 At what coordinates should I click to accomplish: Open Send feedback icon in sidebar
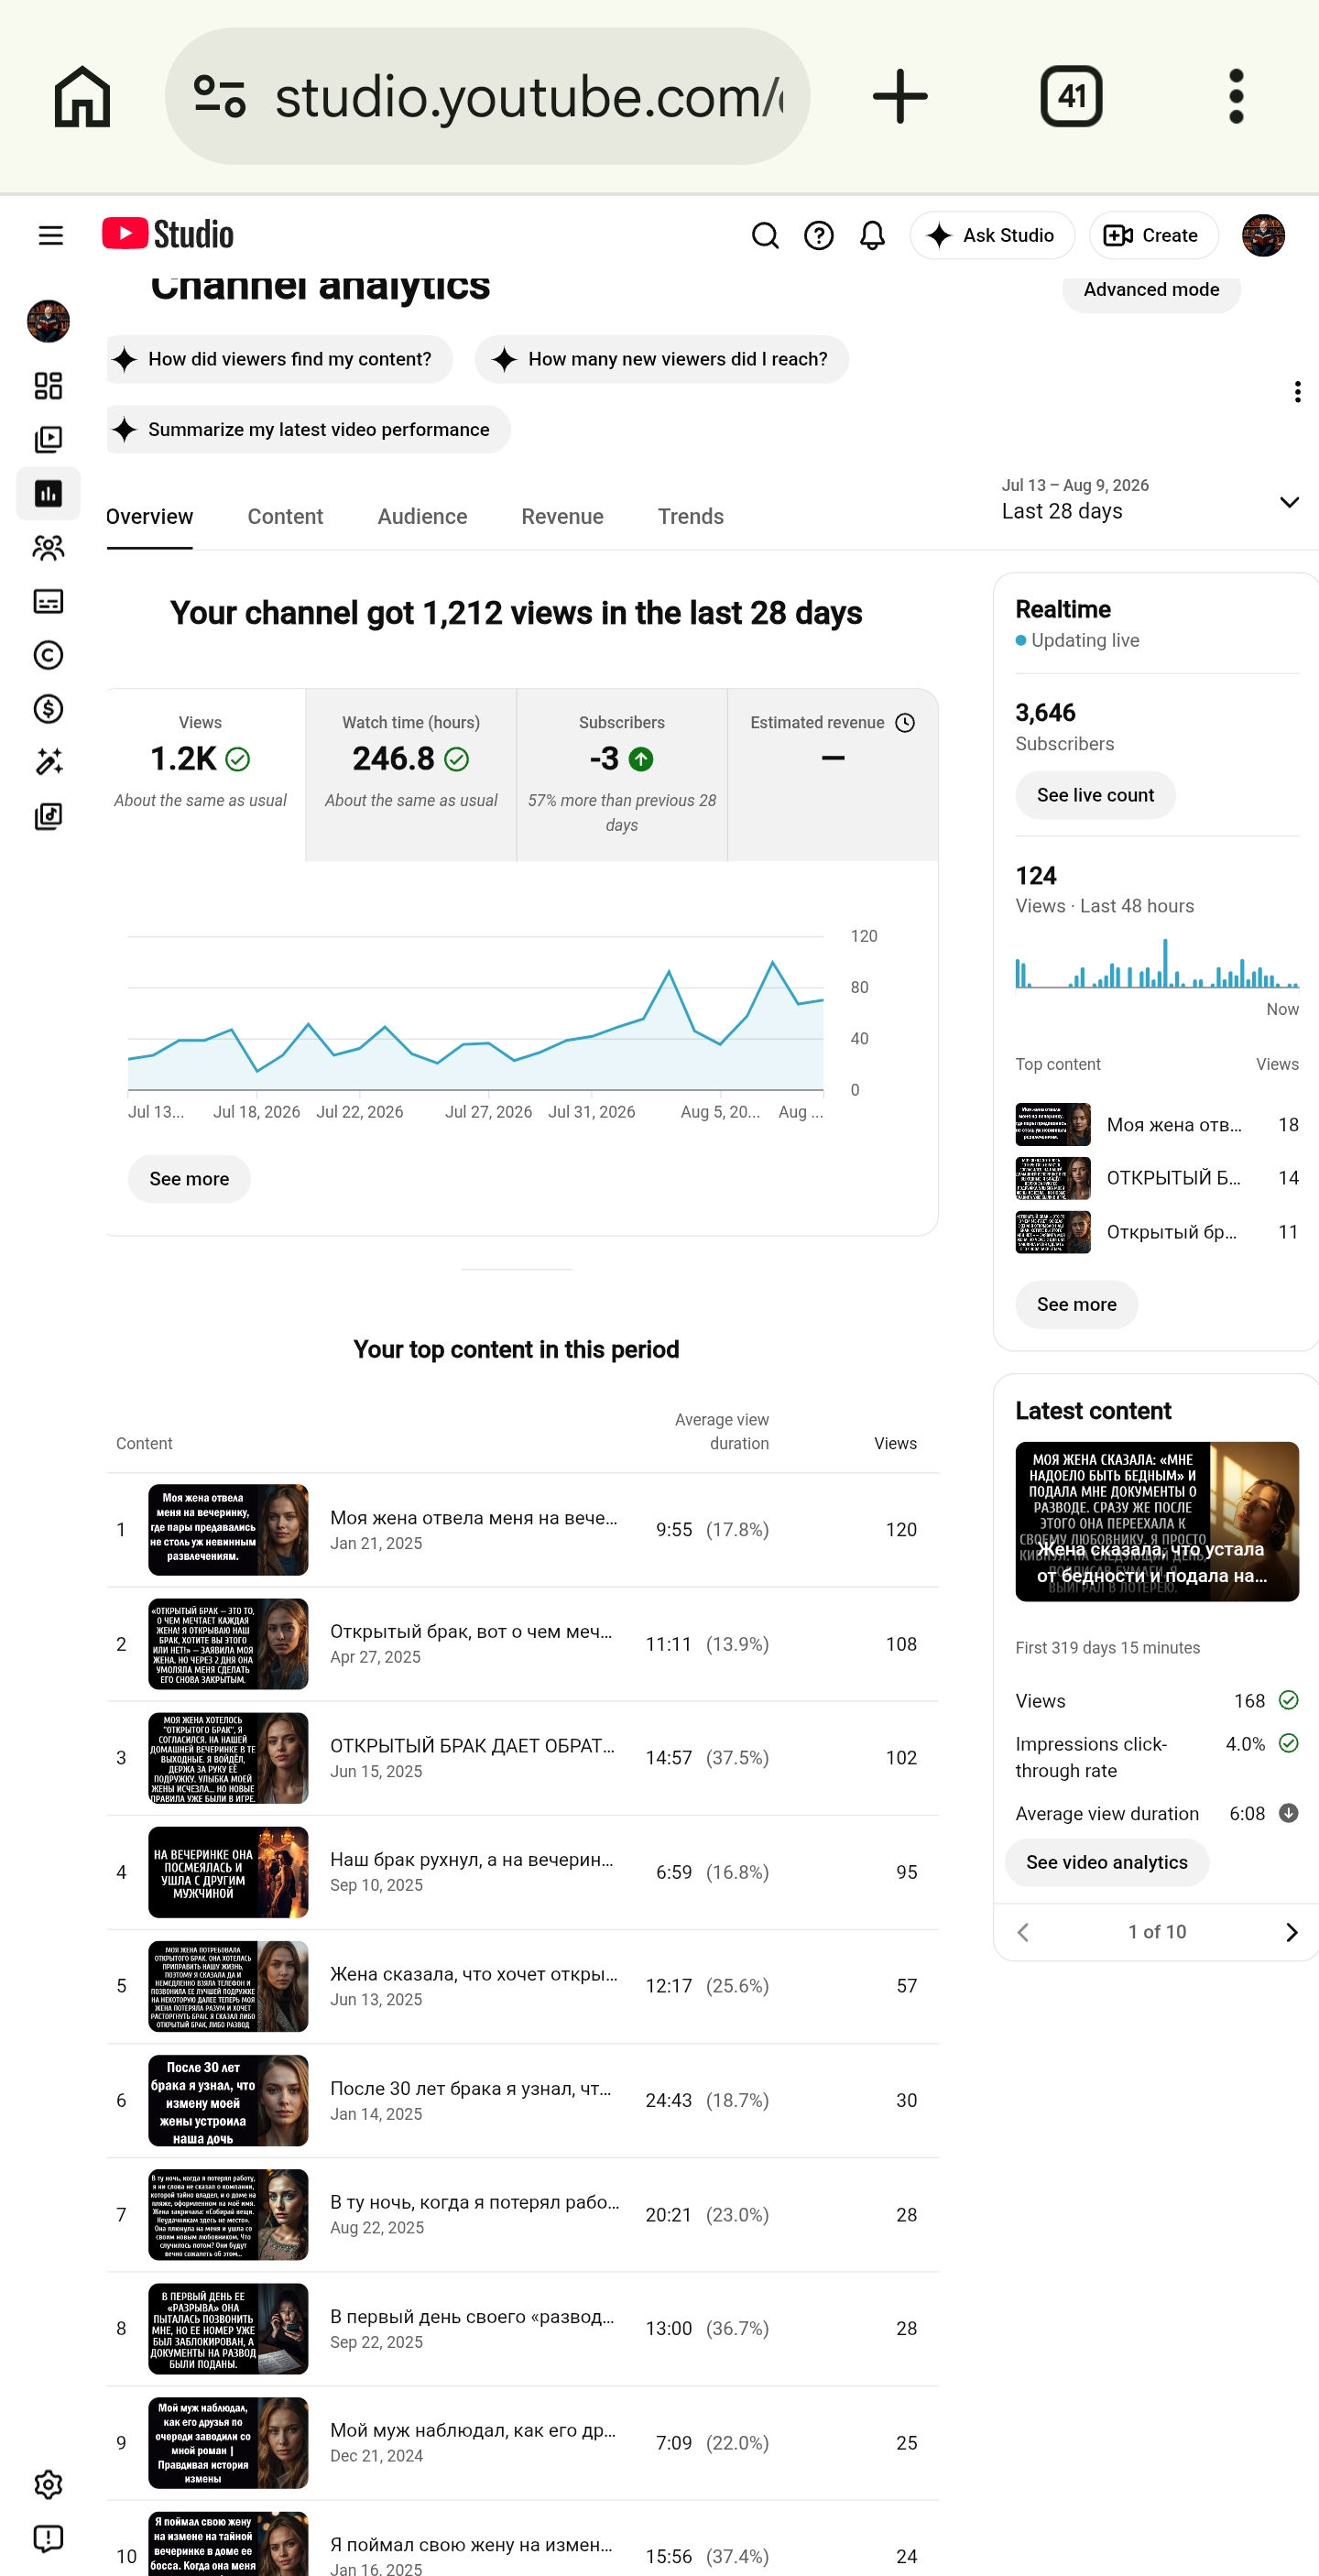(48, 2539)
